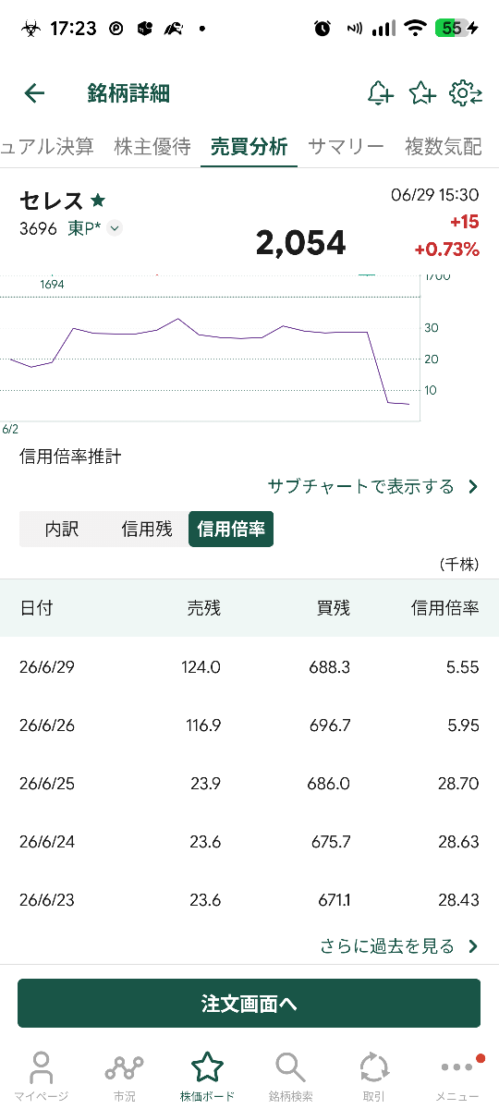Expand the 東P* market dropdown
499x1109 pixels.
tap(115, 228)
